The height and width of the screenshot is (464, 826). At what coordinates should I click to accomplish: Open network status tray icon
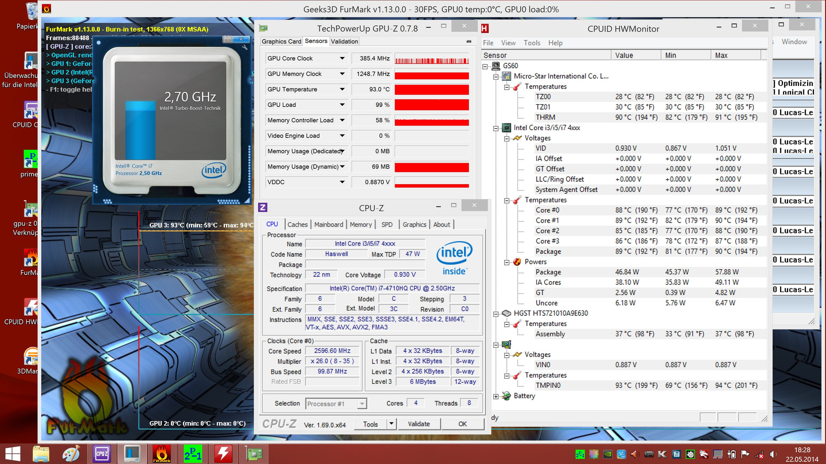759,454
